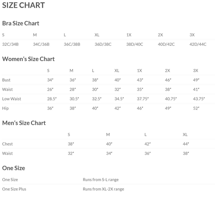Click the Men's Chest 44" value
215x199 pixels.
(x=186, y=144)
